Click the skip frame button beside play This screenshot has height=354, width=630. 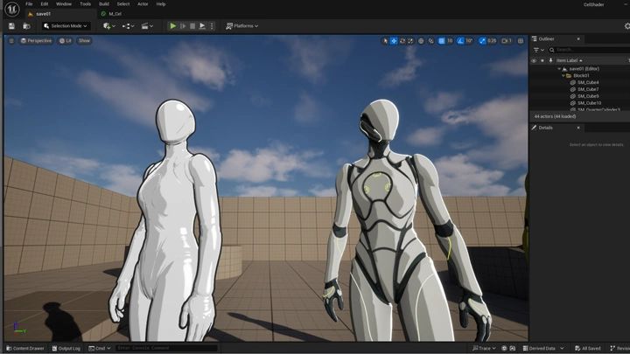click(x=183, y=26)
